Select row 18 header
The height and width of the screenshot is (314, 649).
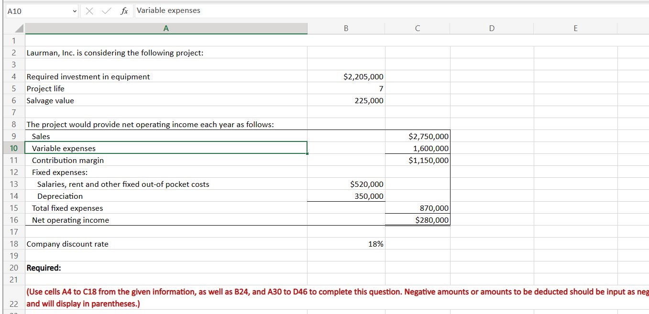click(13, 244)
